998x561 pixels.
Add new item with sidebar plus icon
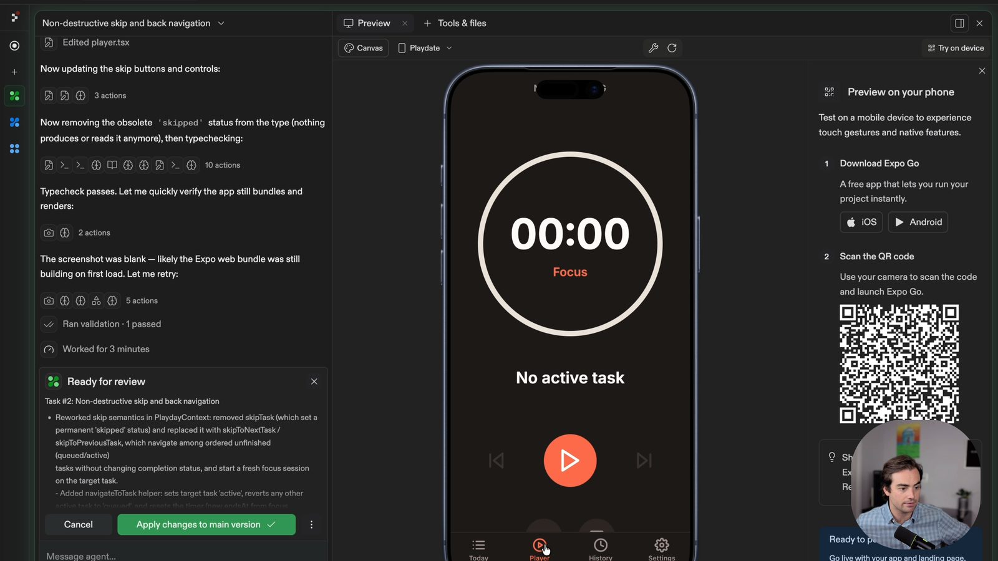pyautogui.click(x=14, y=72)
